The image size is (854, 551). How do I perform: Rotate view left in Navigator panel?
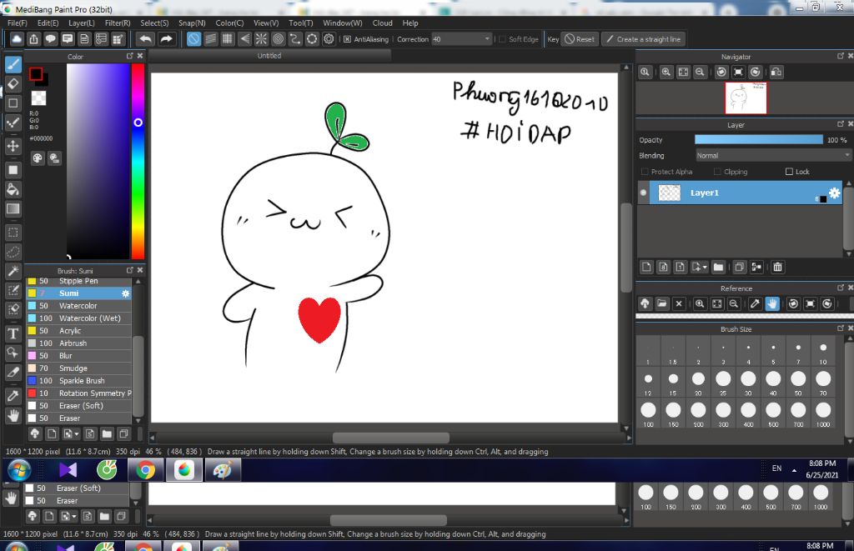coord(721,72)
